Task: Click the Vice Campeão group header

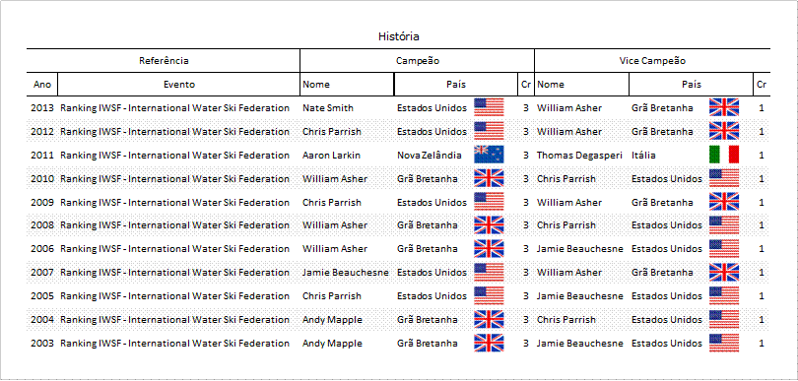Action: [x=652, y=60]
